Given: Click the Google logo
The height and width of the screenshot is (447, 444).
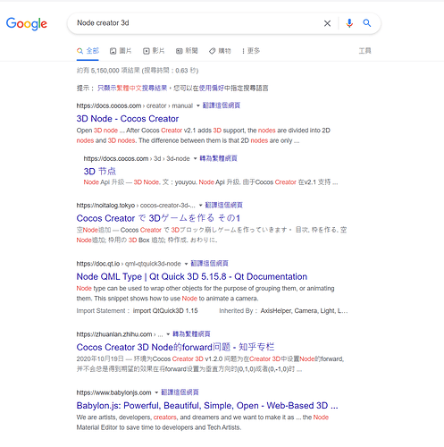Looking at the screenshot, I should (x=27, y=23).
